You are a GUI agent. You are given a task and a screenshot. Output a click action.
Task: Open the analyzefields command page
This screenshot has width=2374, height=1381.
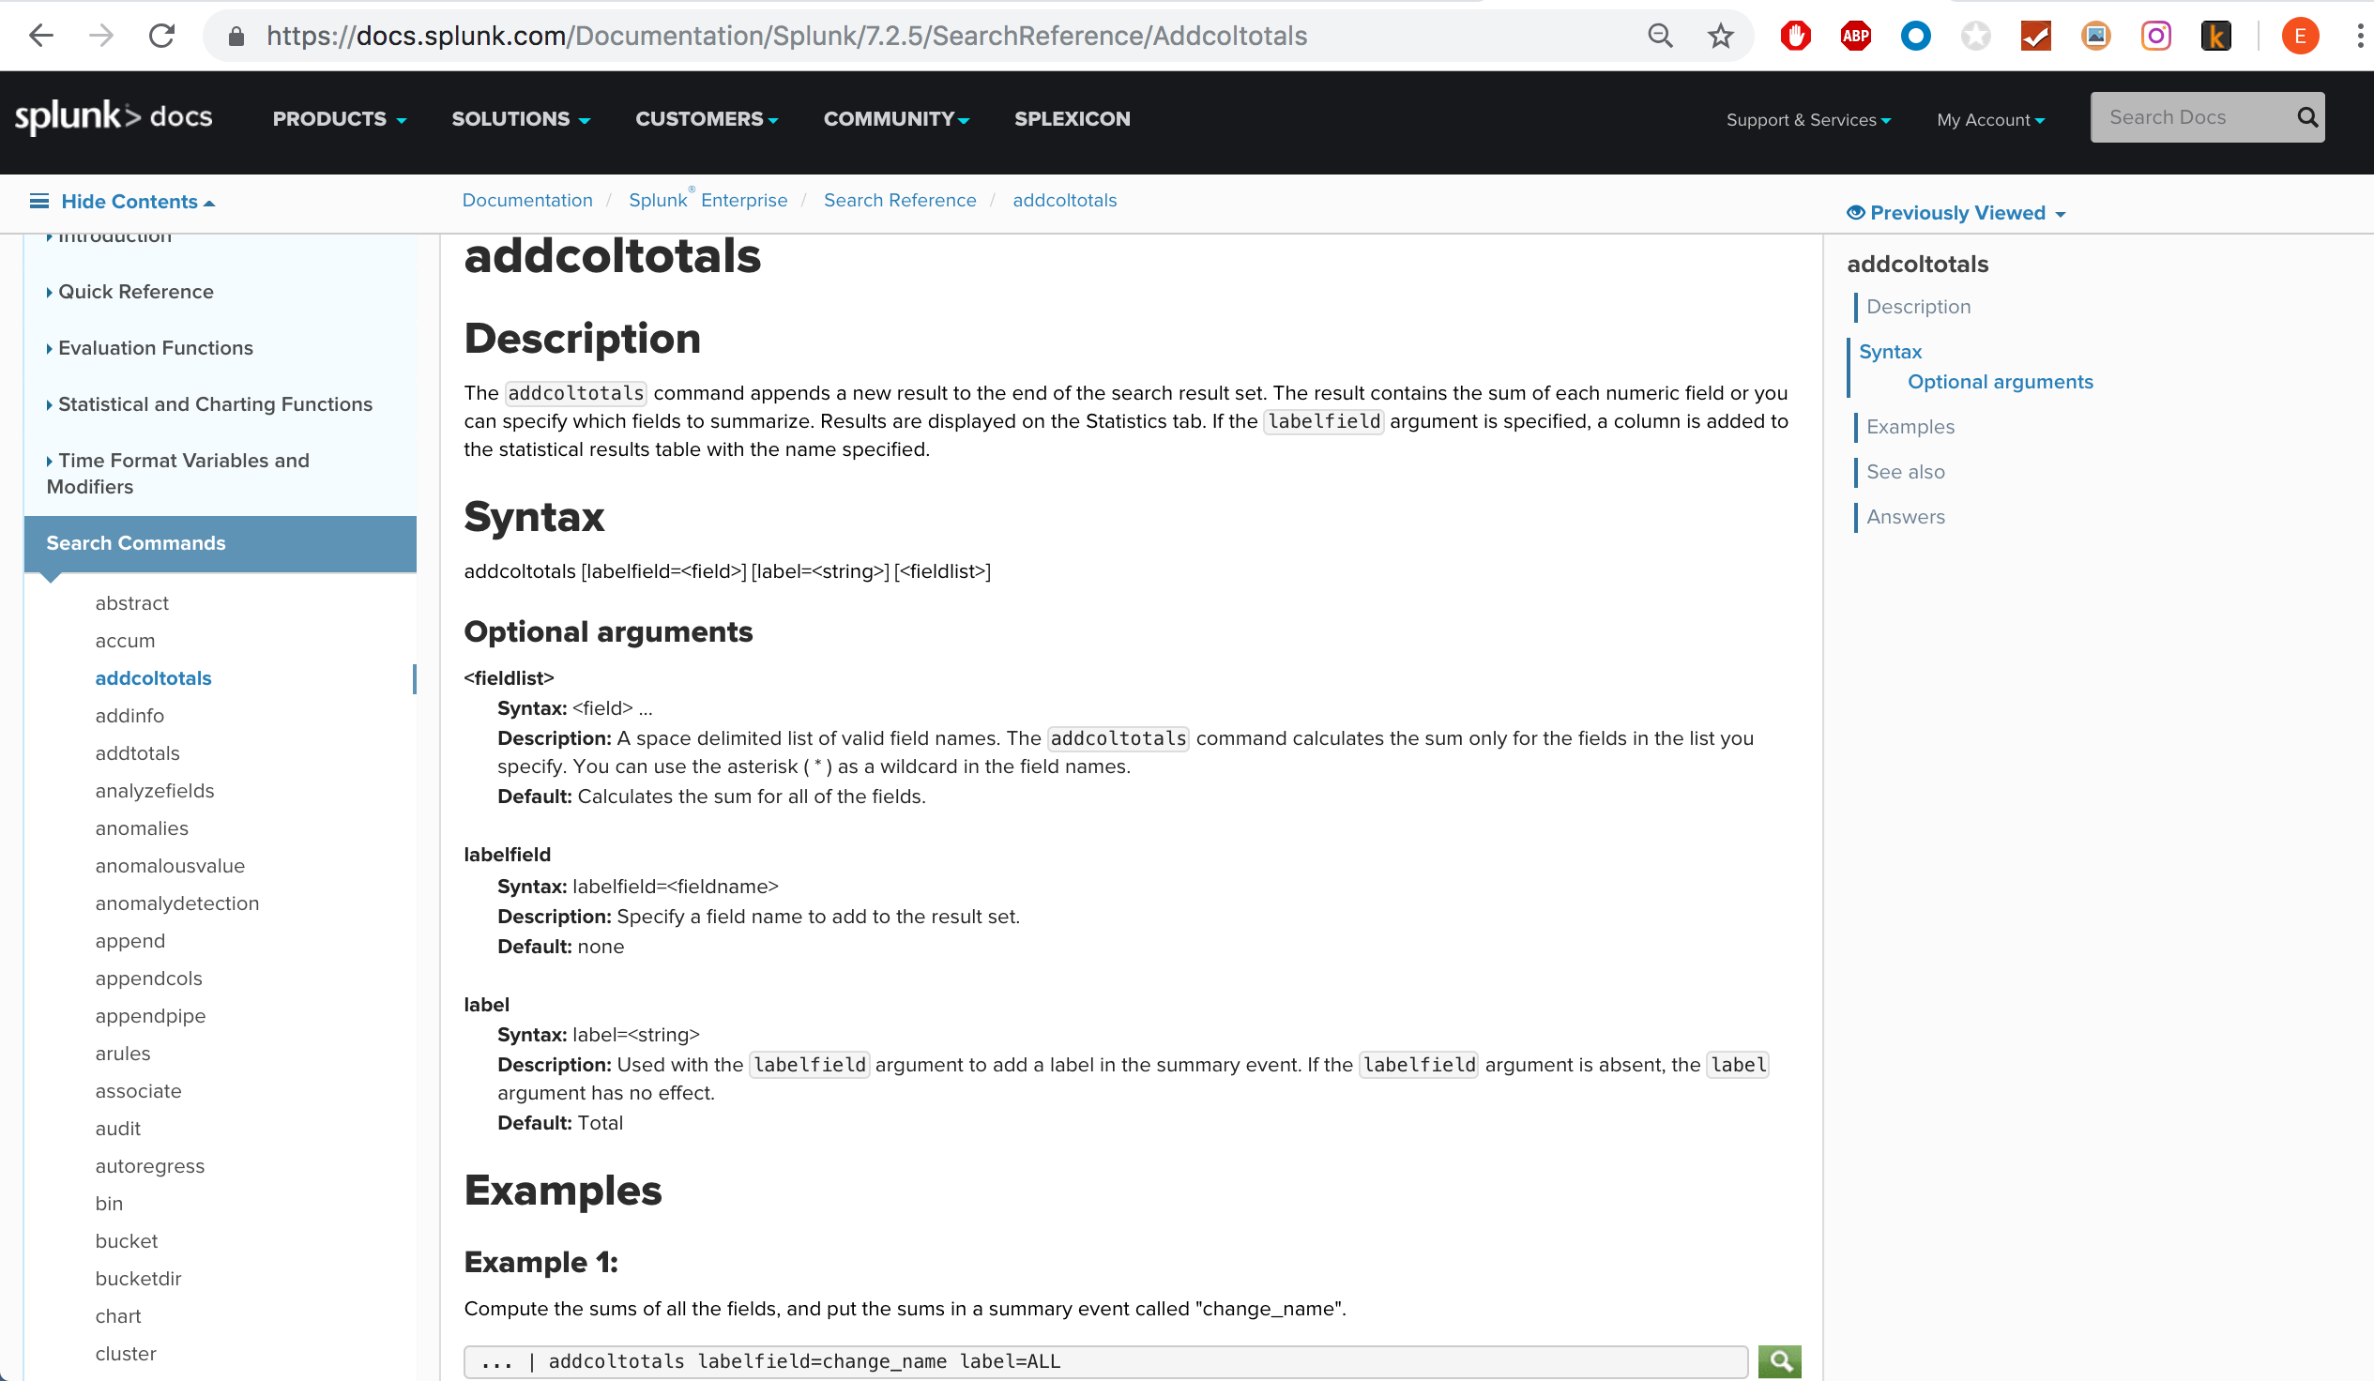click(155, 791)
